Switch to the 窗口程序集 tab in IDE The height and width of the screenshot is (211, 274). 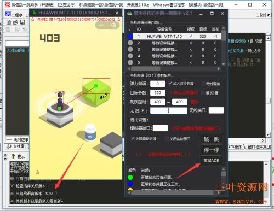coord(259,147)
